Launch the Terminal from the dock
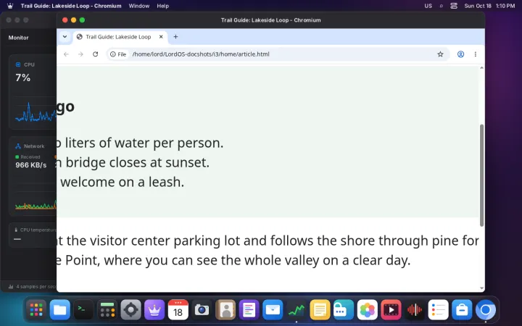 [83, 310]
